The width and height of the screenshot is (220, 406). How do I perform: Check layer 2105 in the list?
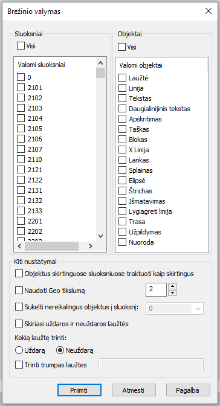pos(21,129)
